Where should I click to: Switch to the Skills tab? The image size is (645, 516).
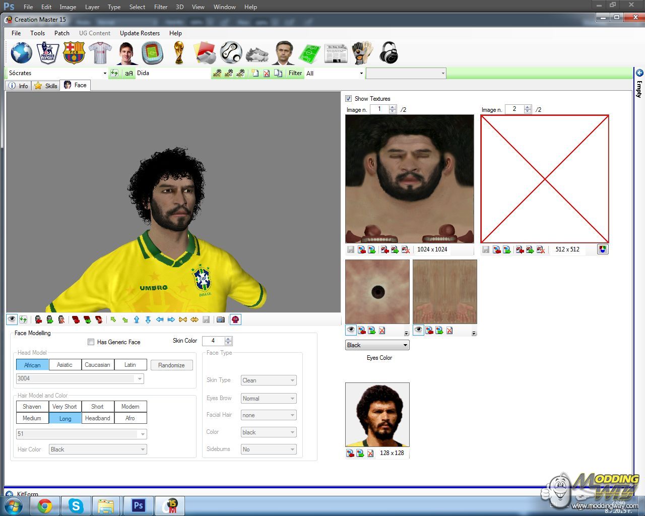45,86
